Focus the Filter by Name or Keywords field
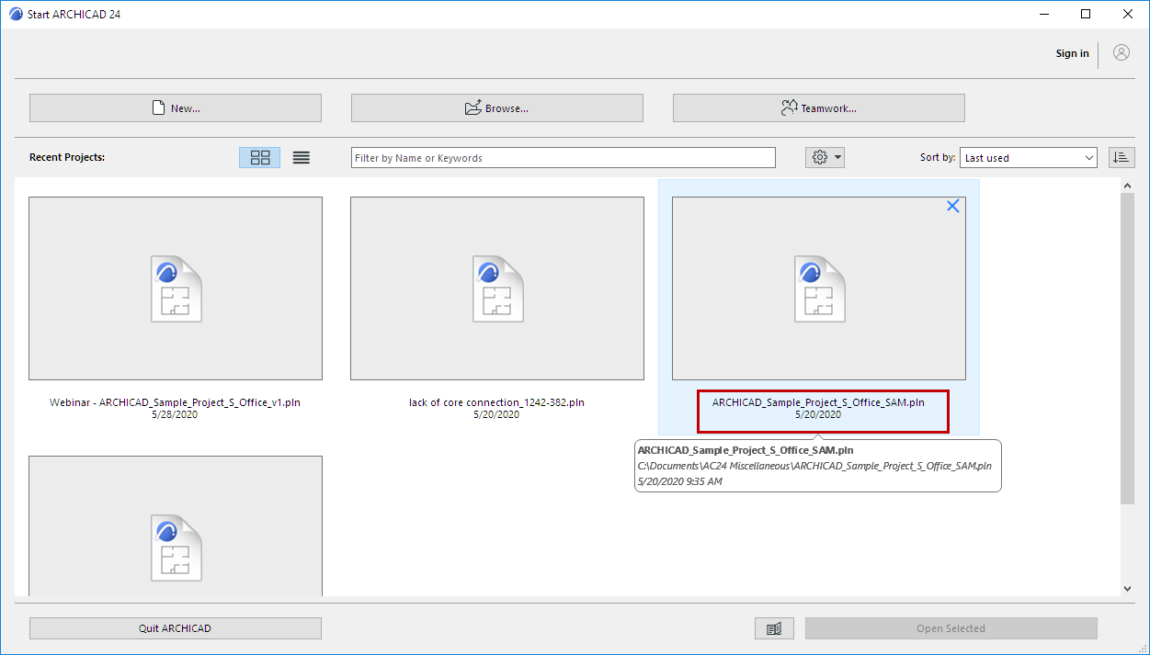This screenshot has height=655, width=1150. click(x=564, y=158)
